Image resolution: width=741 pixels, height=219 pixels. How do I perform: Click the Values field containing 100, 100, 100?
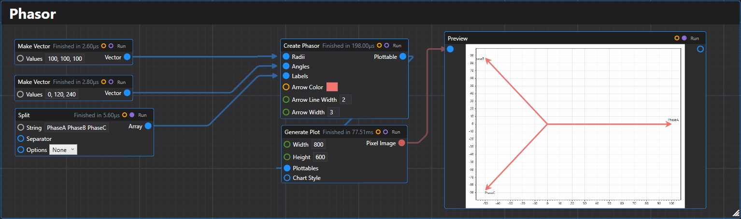point(65,59)
